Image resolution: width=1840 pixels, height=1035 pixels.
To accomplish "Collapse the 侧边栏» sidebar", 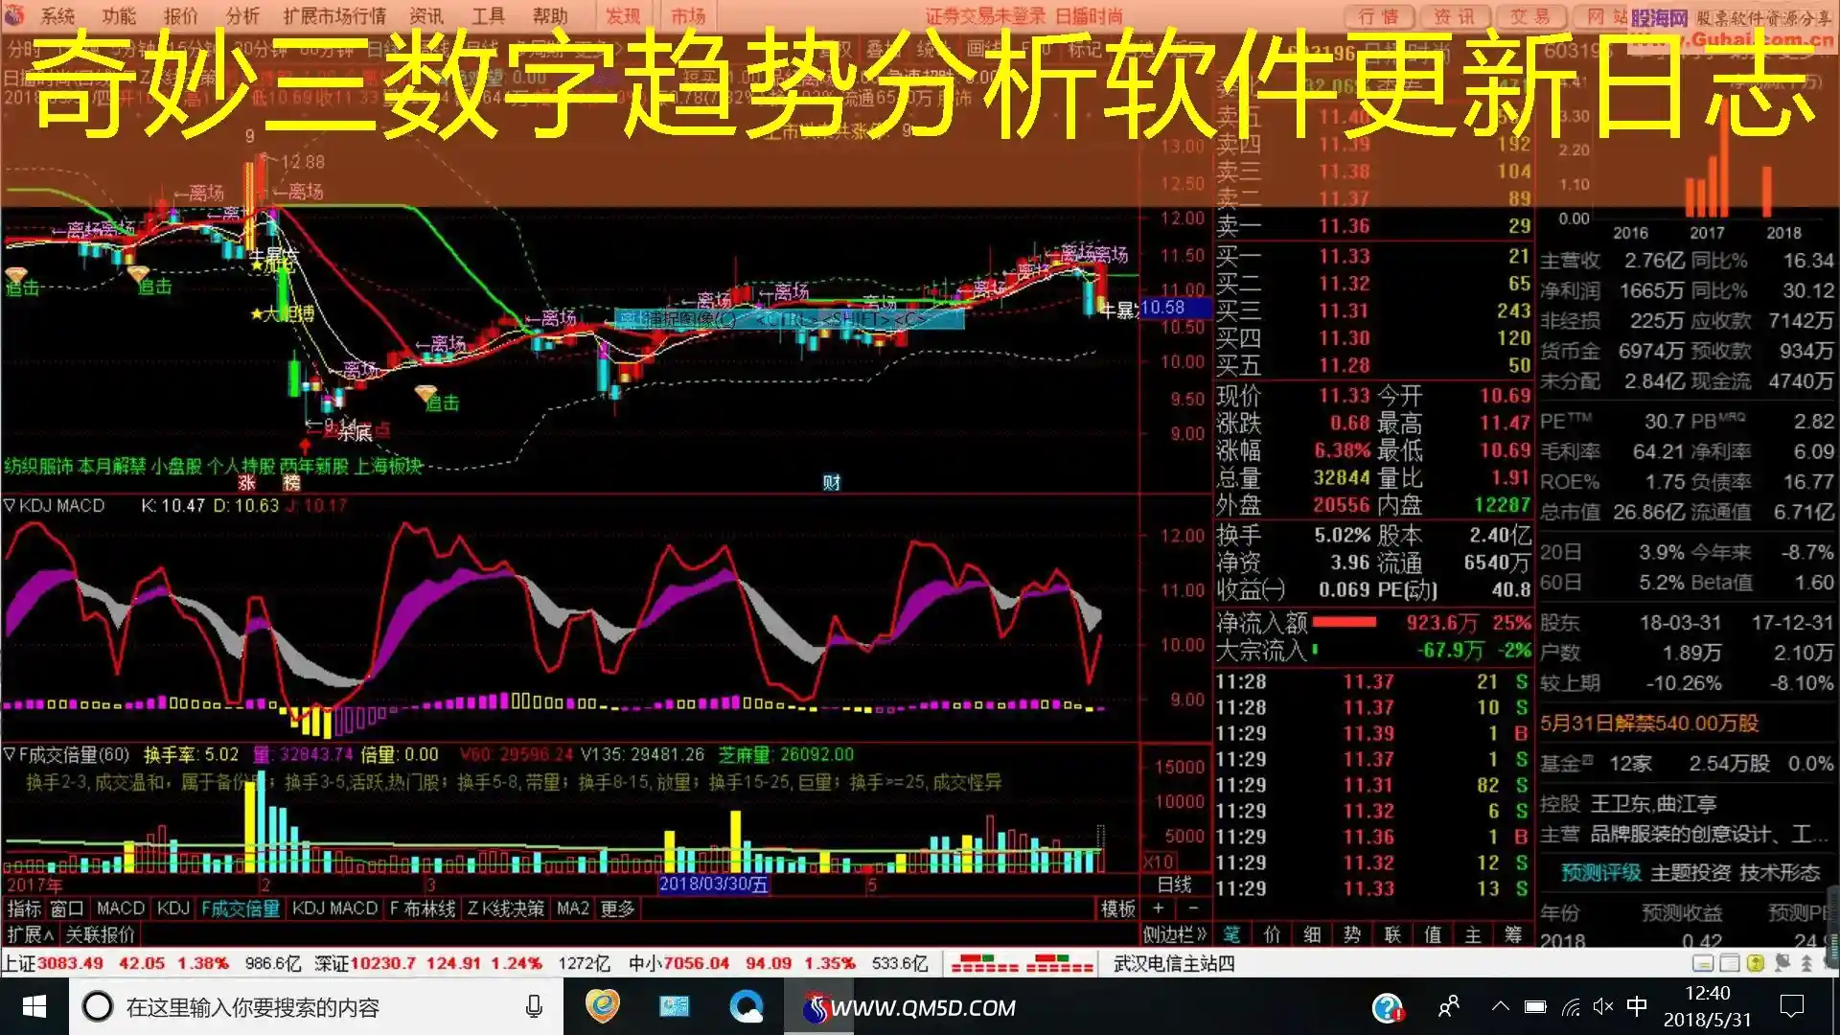I will [x=1175, y=933].
